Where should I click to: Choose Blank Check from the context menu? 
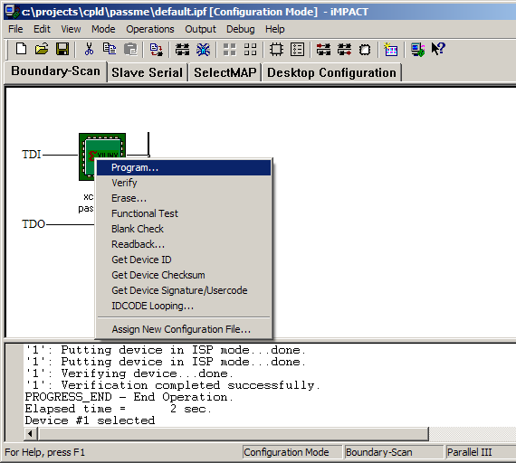coord(184,229)
